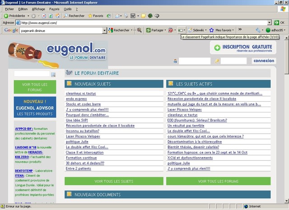Screen dimensions: 289x210
Task: Click the connexion login button
Action: click(x=264, y=61)
